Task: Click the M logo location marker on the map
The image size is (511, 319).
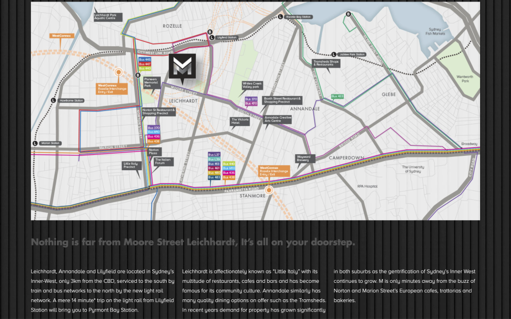Action: tap(182, 67)
